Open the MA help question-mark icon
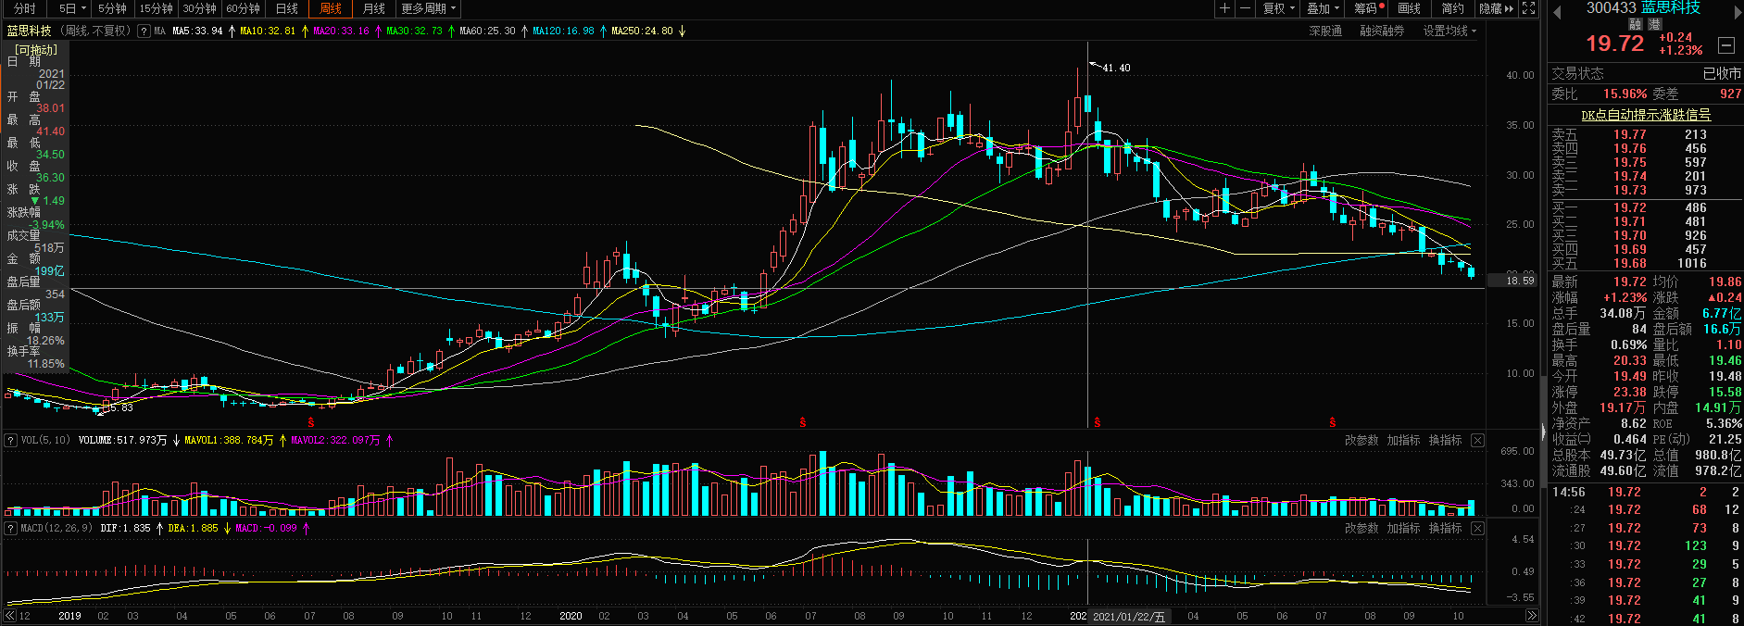The image size is (1744, 626). 144,31
